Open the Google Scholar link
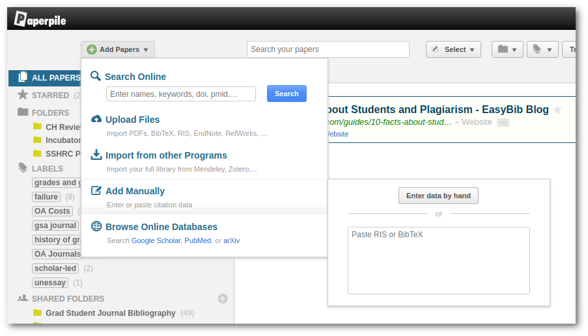The image size is (588, 336). click(x=156, y=240)
